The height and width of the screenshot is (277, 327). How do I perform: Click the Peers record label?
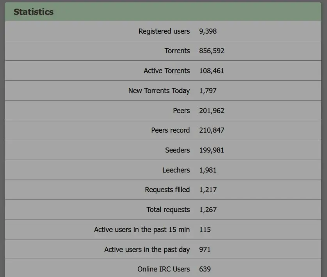[x=170, y=130]
